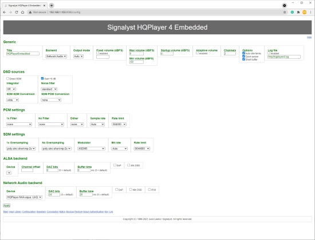This screenshot has height=240, width=315.
Task: Enable IPv6 checkbox
Action: pos(149,189)
